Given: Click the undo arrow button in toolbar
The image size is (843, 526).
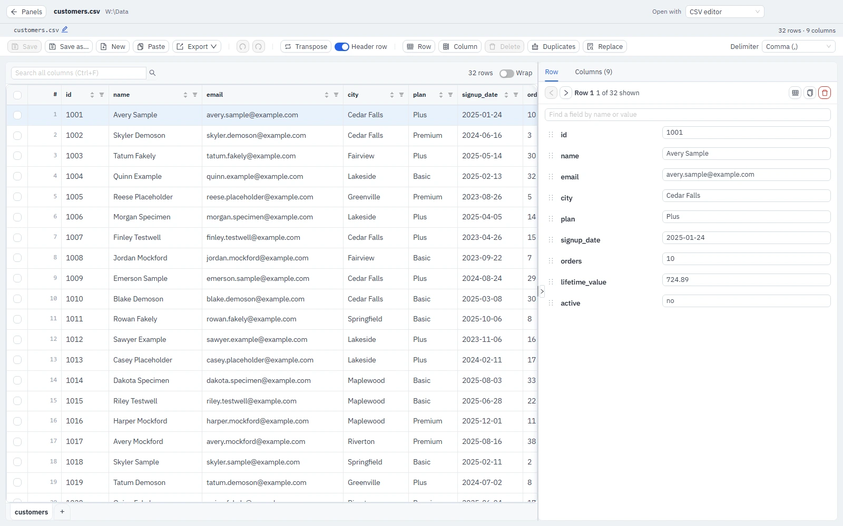Looking at the screenshot, I should [x=242, y=46].
